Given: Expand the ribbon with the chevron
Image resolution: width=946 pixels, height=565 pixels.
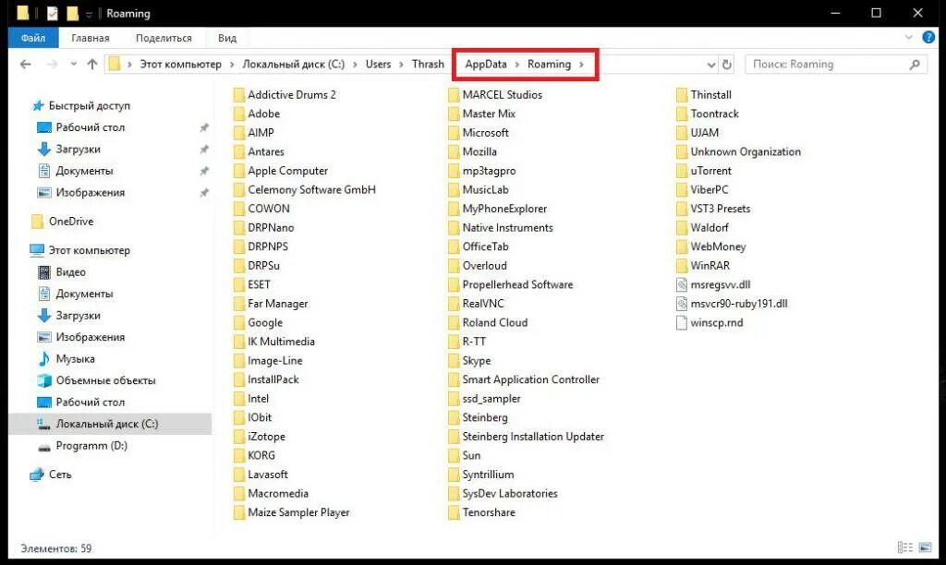Looking at the screenshot, I should pyautogui.click(x=909, y=37).
